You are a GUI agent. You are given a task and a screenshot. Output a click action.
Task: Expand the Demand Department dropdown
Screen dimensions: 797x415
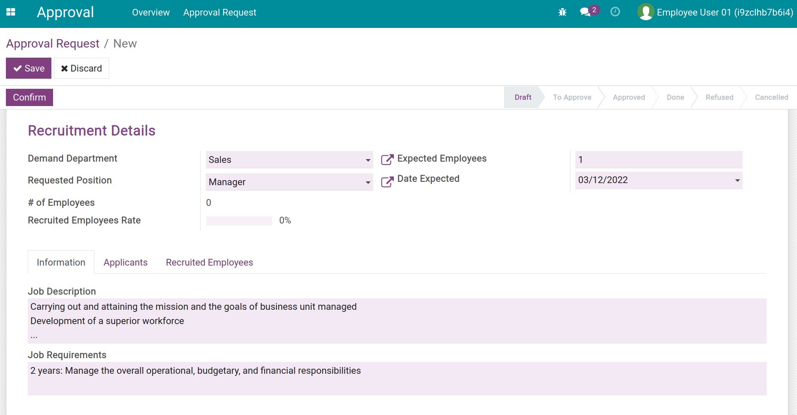pos(367,160)
